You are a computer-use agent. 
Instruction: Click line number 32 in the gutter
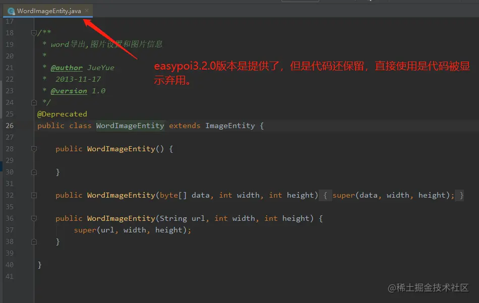10,195
